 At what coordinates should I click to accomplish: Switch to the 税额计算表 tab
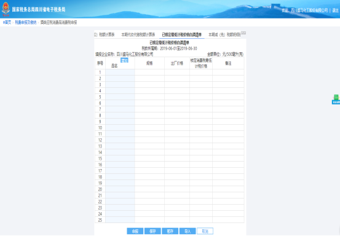tap(105, 34)
